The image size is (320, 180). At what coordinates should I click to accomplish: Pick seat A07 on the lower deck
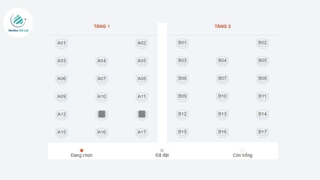pyautogui.click(x=102, y=79)
